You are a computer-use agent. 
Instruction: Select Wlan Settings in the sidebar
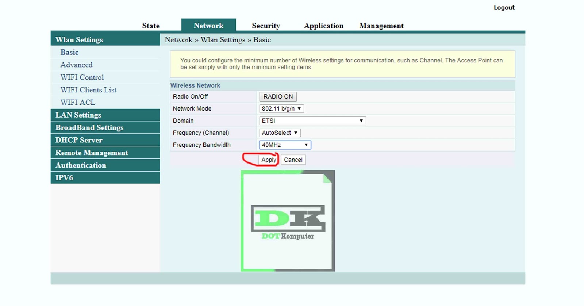click(105, 39)
